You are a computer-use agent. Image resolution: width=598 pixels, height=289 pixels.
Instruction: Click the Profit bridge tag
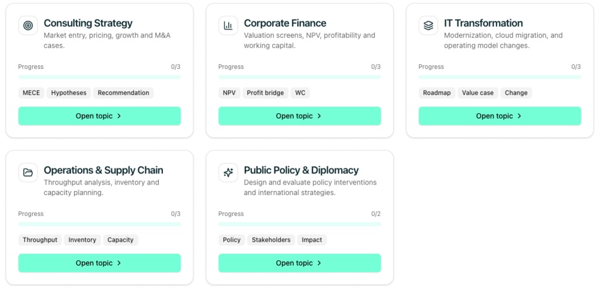click(x=265, y=93)
